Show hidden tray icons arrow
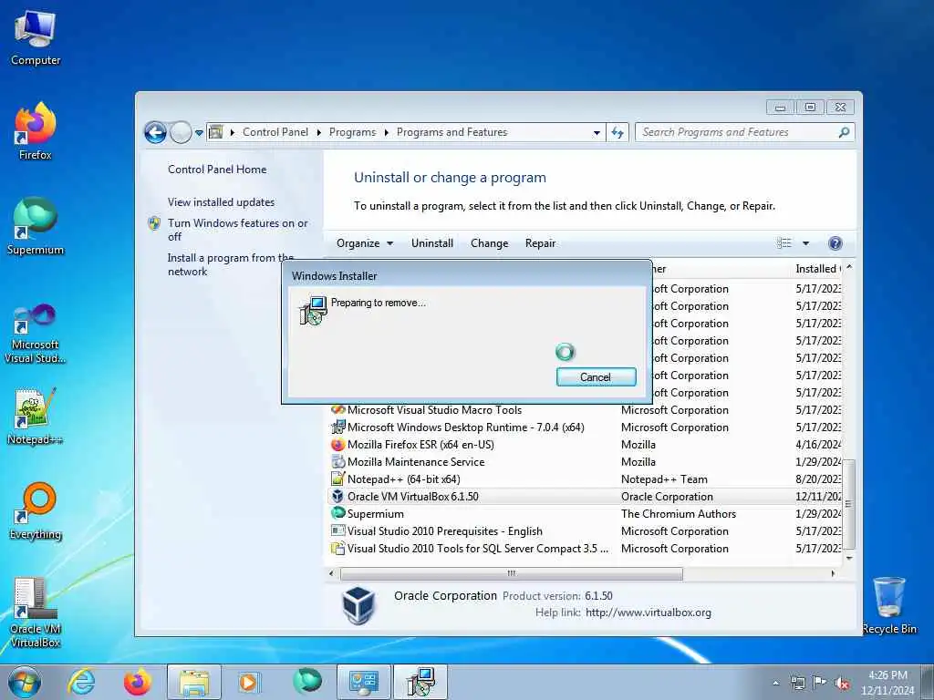The height and width of the screenshot is (700, 934). pyautogui.click(x=775, y=684)
